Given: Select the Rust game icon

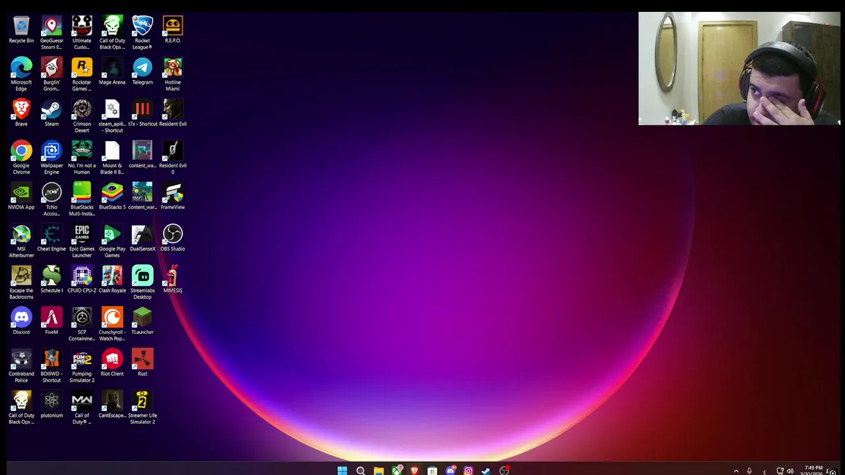Looking at the screenshot, I should (x=143, y=363).
